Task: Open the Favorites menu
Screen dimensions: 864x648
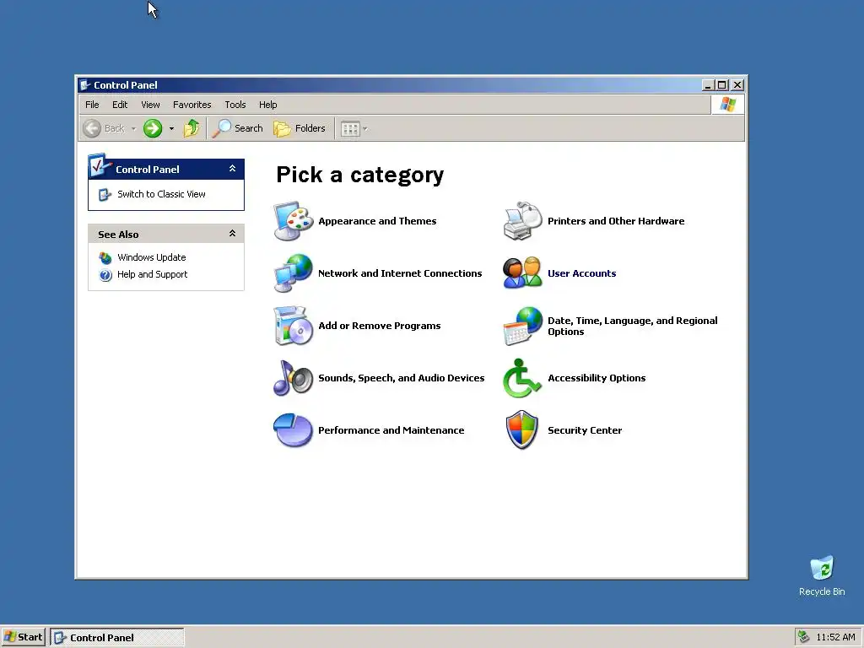Action: coord(192,105)
